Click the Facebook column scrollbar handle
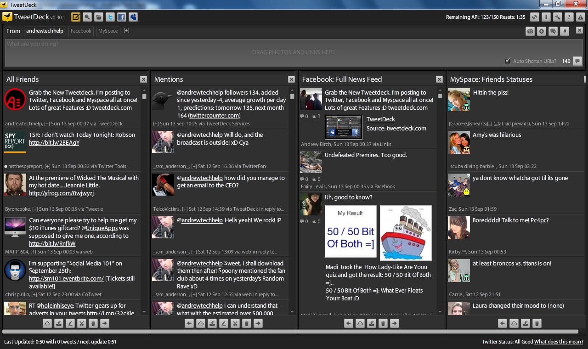Screen dimensions: 588x349 coord(440,96)
